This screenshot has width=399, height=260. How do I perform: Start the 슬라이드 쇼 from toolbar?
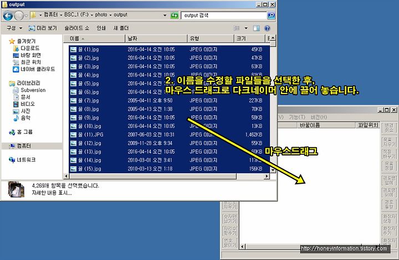76,28
